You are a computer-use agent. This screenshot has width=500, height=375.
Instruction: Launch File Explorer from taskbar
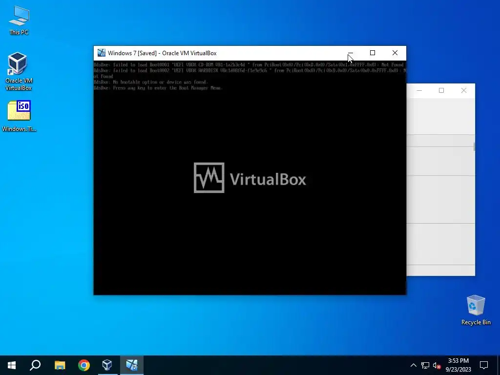pyautogui.click(x=60, y=365)
